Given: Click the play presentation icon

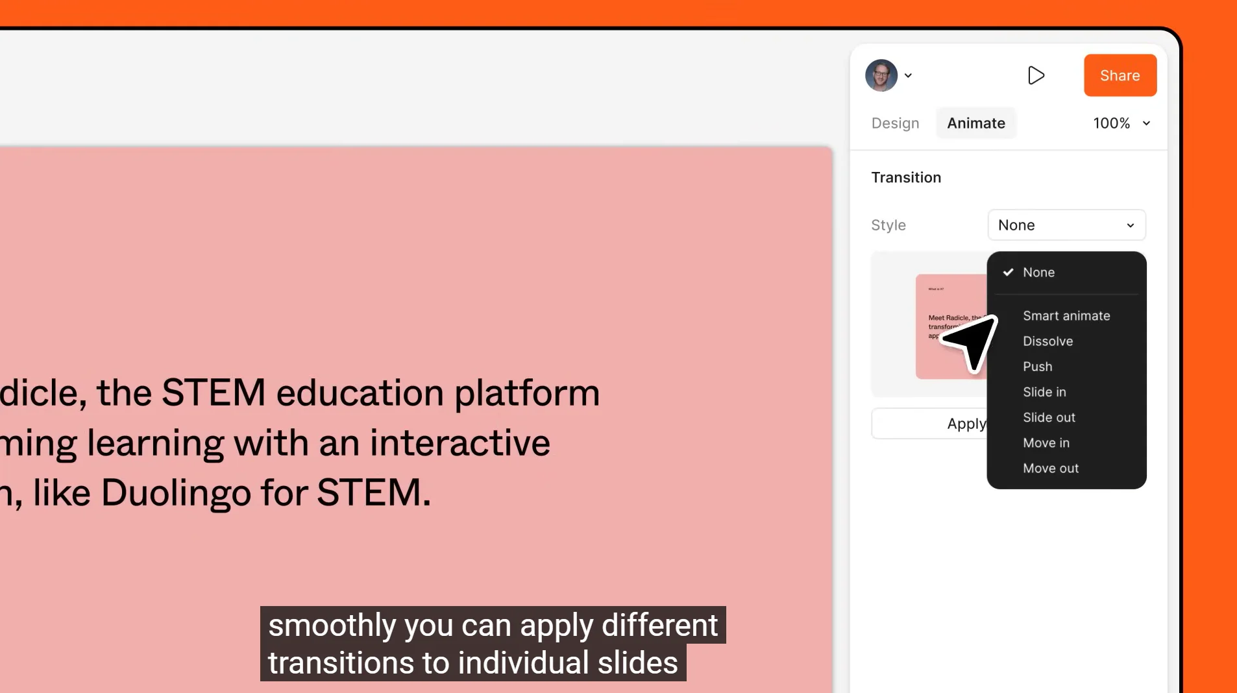Looking at the screenshot, I should point(1036,75).
